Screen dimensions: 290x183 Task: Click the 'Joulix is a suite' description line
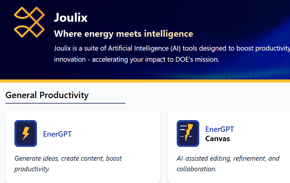coord(171,48)
